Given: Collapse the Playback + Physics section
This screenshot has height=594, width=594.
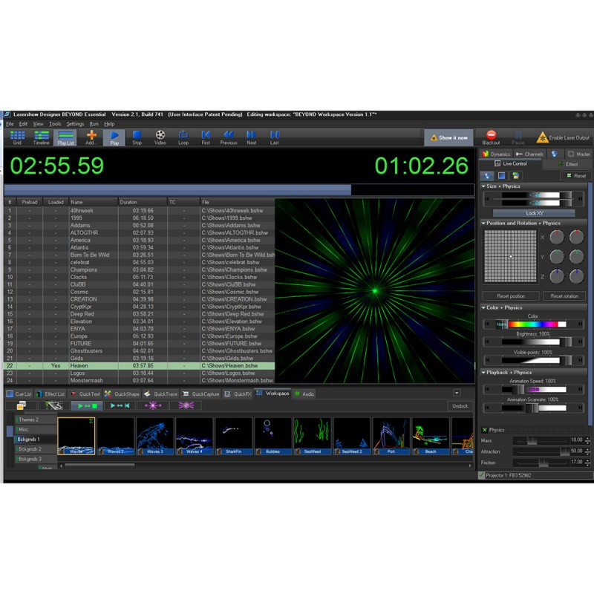Looking at the screenshot, I should coord(483,373).
